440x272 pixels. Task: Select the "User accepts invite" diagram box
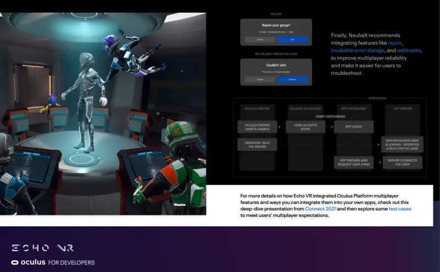305,127
